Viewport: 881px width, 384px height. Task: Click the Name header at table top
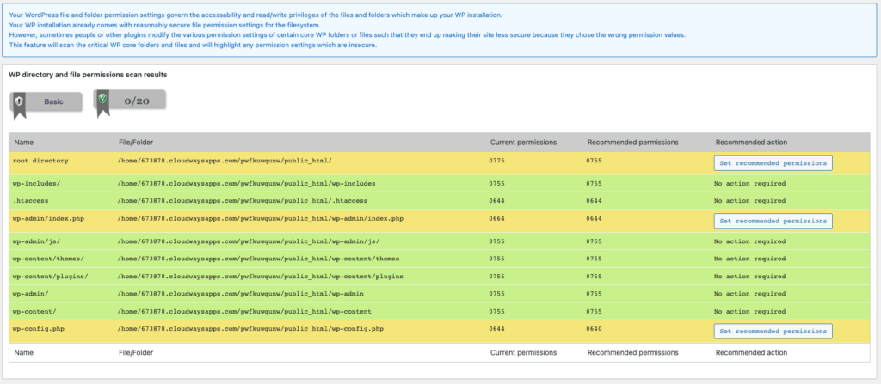pyautogui.click(x=23, y=143)
